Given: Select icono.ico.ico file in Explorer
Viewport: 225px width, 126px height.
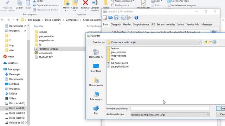Looking at the screenshot, I should pos(44,53).
